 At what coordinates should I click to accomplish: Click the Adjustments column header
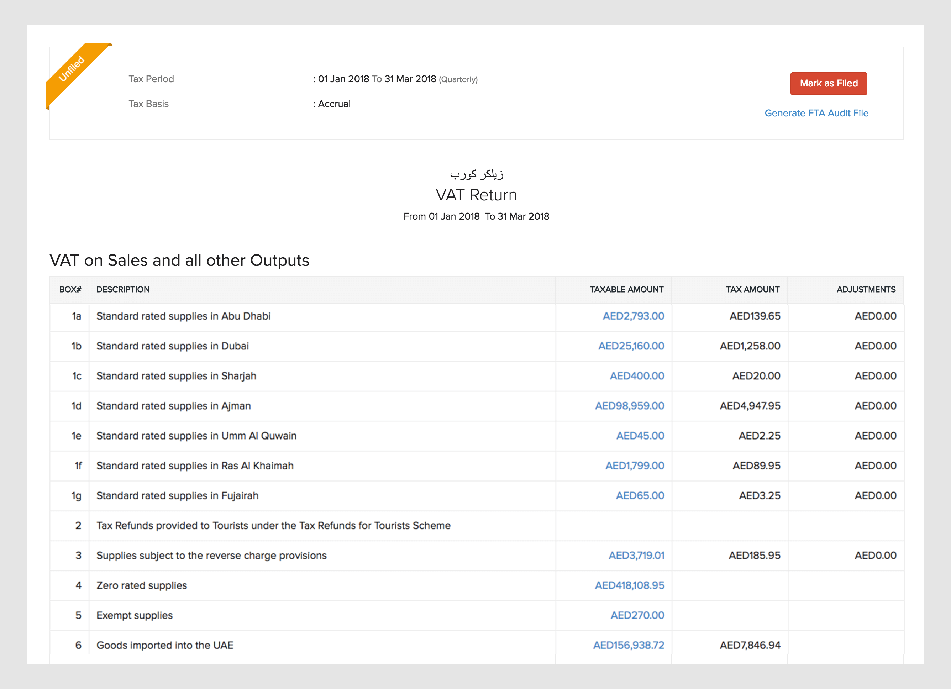tap(866, 290)
